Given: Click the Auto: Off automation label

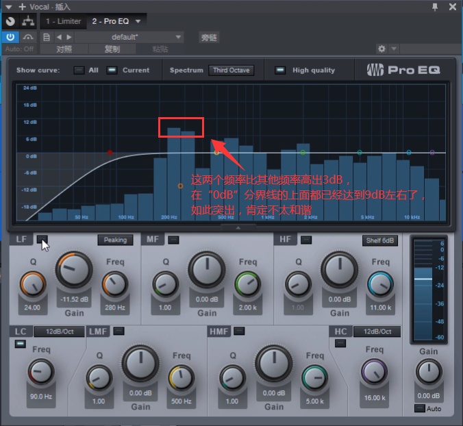Looking at the screenshot, I should coord(19,49).
